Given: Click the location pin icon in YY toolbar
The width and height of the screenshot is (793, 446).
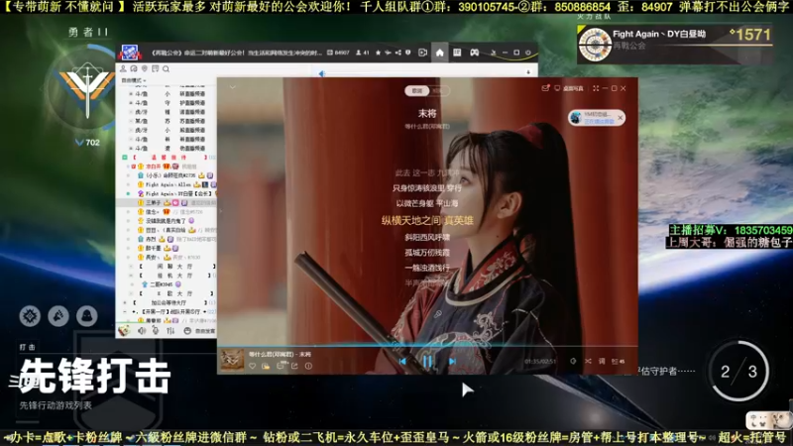Looking at the screenshot, I should click(145, 68).
